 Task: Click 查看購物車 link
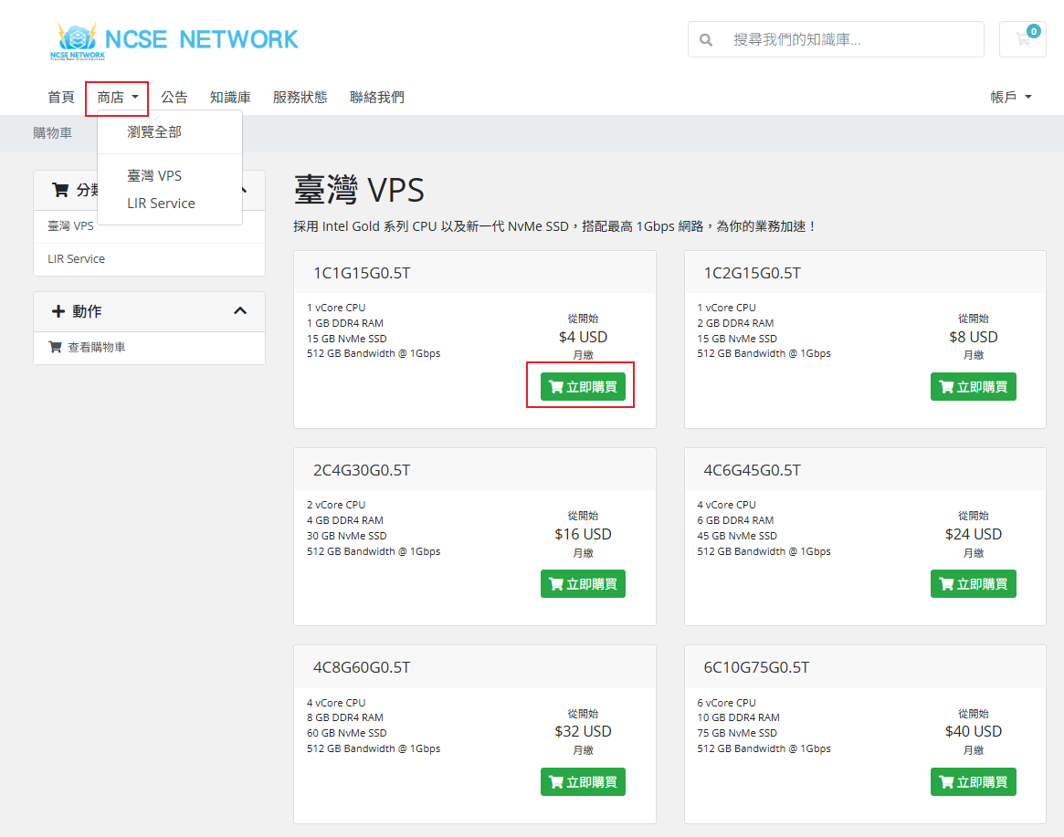pyautogui.click(x=97, y=347)
